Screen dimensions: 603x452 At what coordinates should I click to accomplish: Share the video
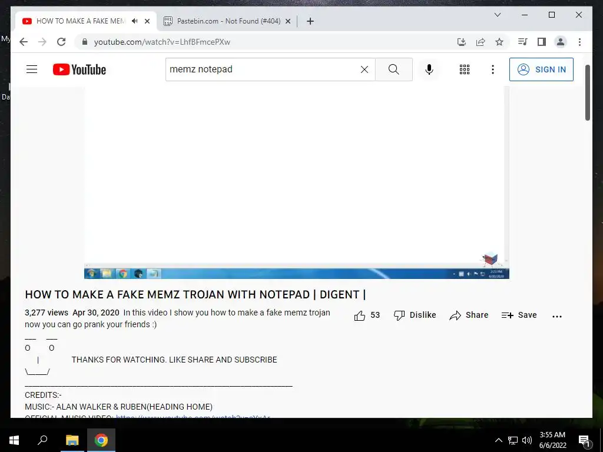[469, 315]
